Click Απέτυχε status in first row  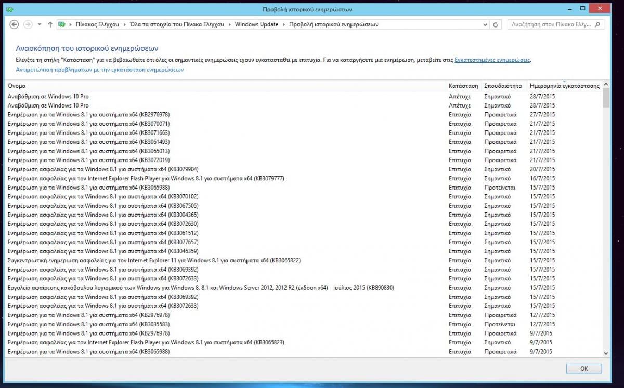point(460,97)
